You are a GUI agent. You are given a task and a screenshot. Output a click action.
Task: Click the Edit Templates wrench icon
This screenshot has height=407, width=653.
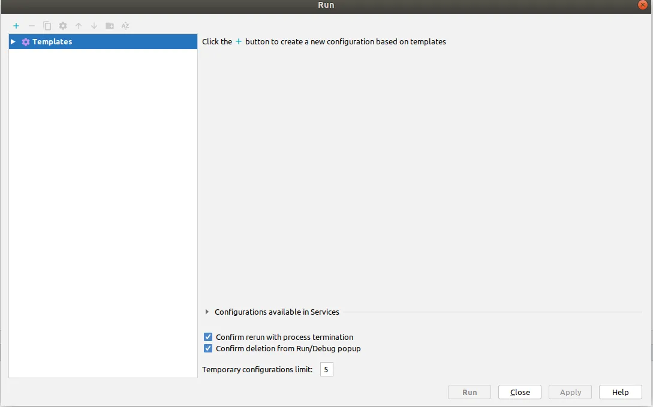63,26
